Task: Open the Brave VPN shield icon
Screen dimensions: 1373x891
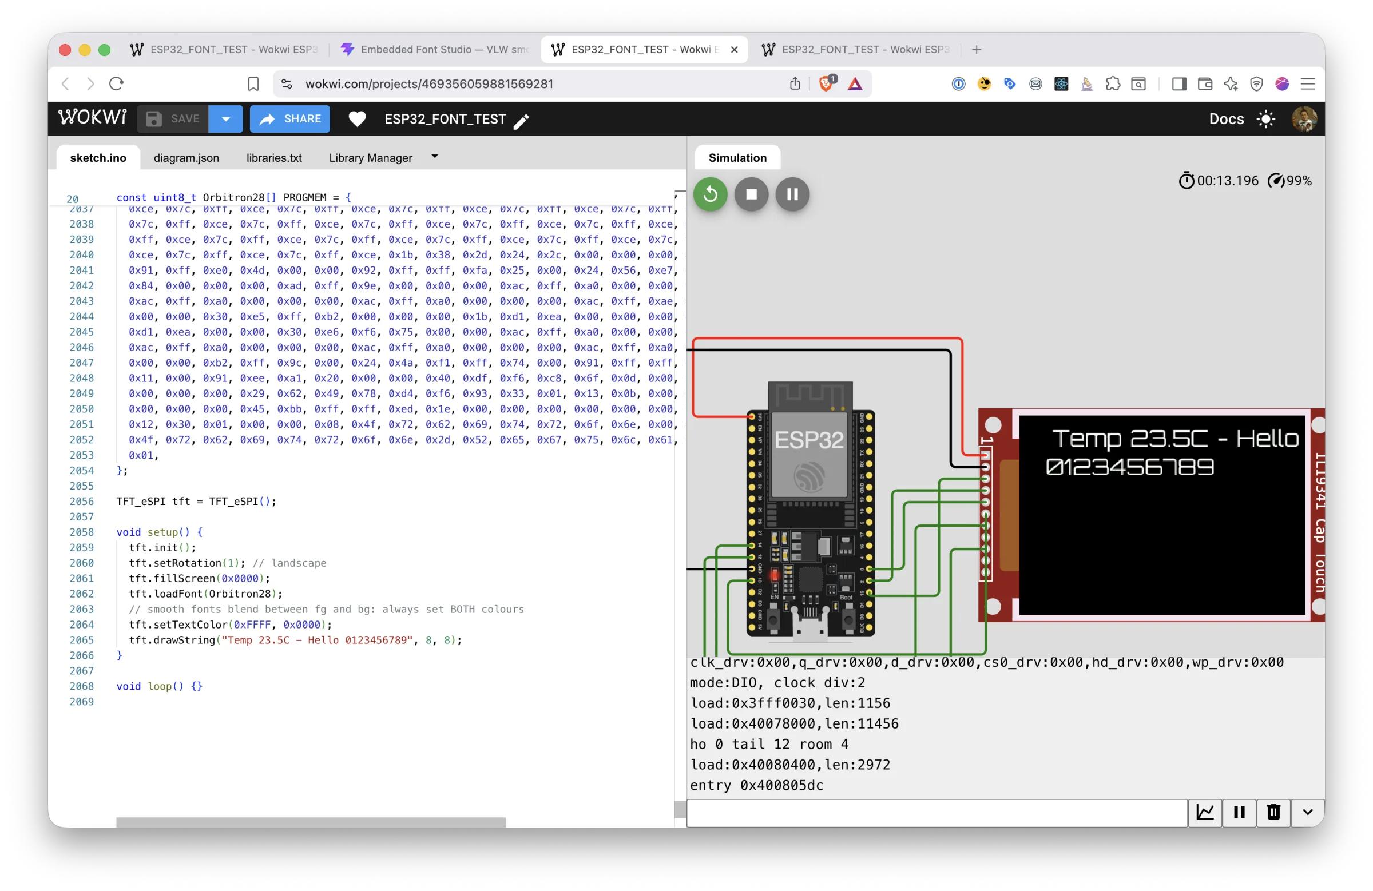Action: [x=1256, y=84]
